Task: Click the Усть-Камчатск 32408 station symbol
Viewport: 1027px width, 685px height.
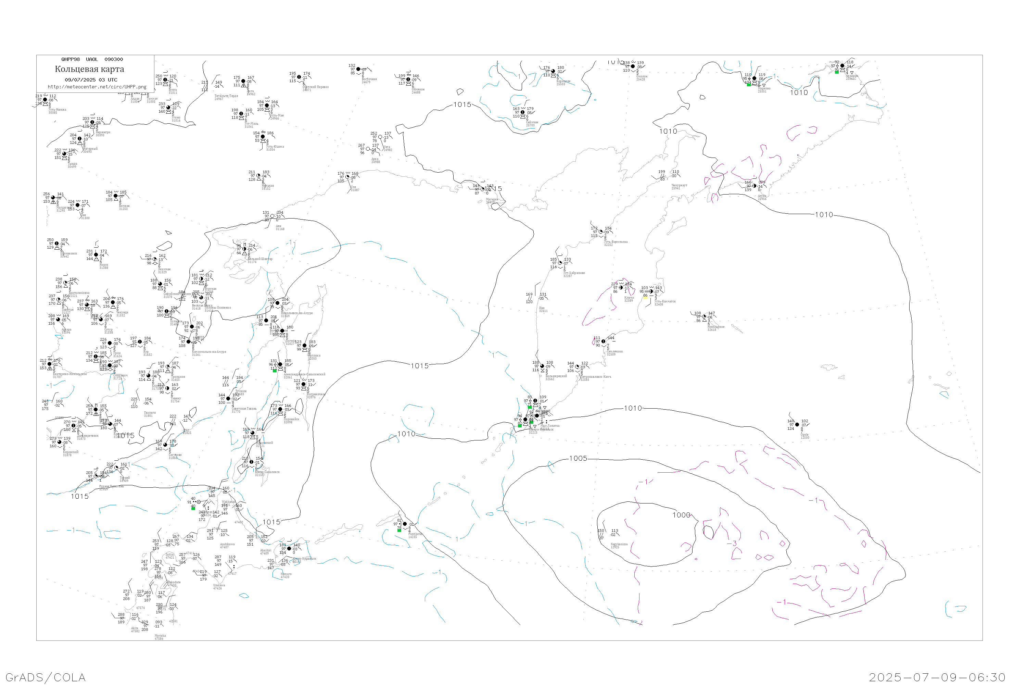Action: (651, 292)
